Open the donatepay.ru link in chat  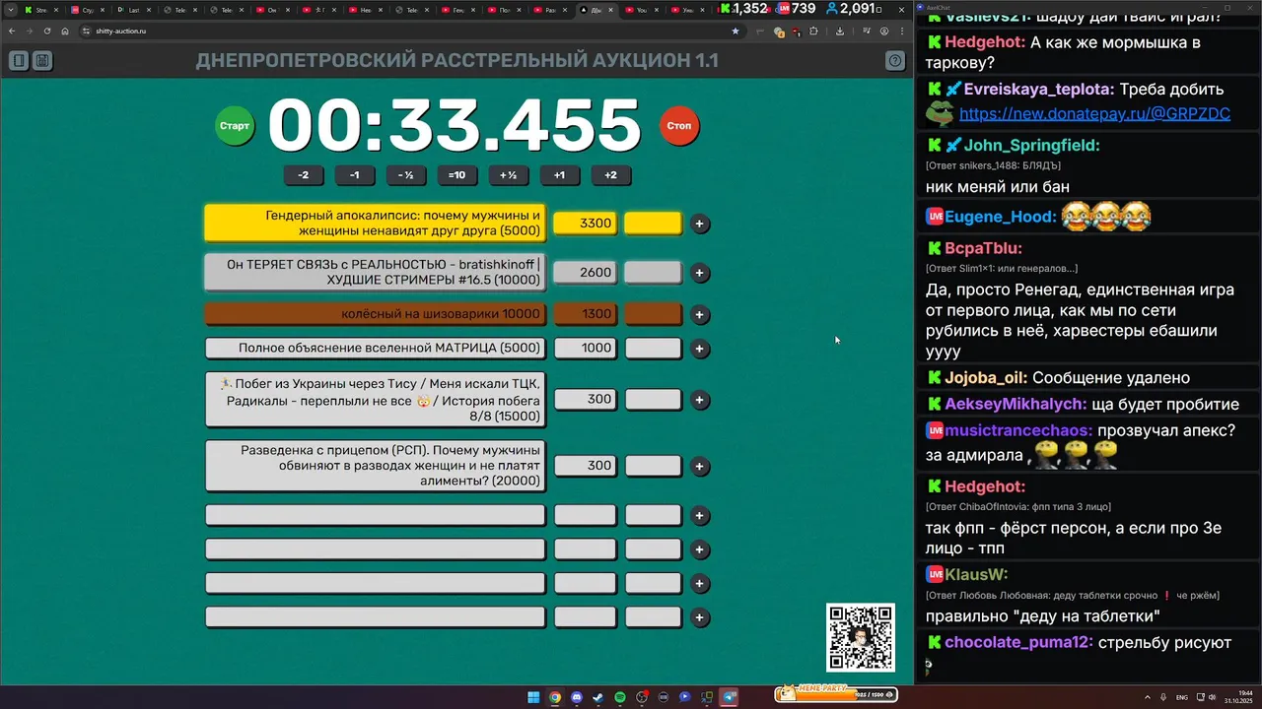tap(1094, 113)
